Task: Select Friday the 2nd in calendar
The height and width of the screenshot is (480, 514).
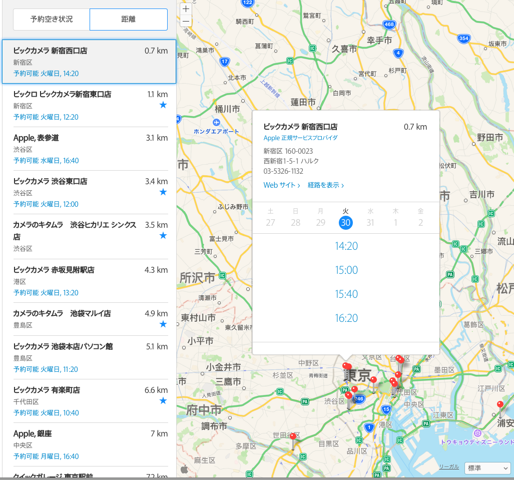Action: coord(420,223)
